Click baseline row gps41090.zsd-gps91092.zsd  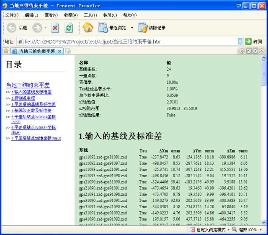click(x=163, y=219)
